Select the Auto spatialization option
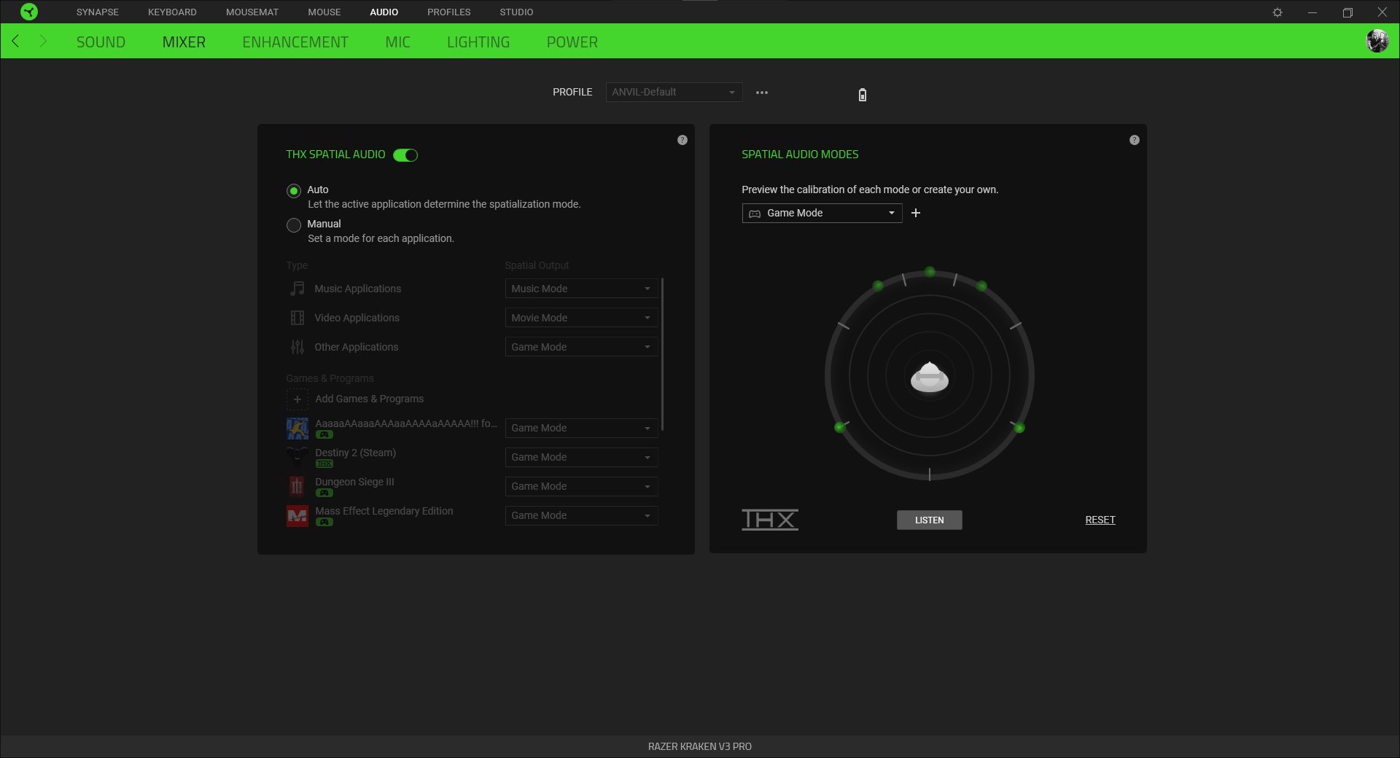The image size is (1400, 758). pyautogui.click(x=293, y=191)
